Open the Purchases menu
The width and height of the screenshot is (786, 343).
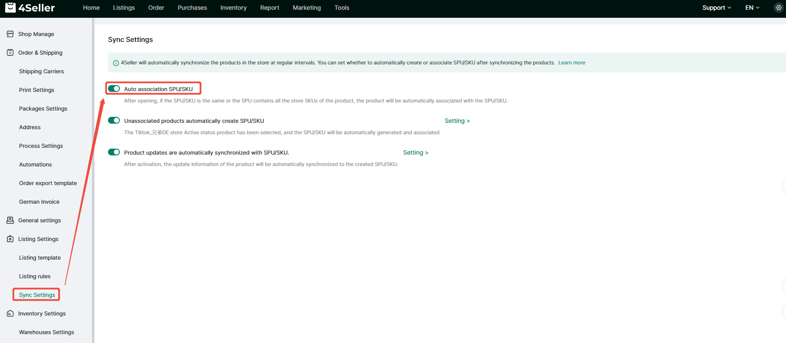pyautogui.click(x=192, y=8)
